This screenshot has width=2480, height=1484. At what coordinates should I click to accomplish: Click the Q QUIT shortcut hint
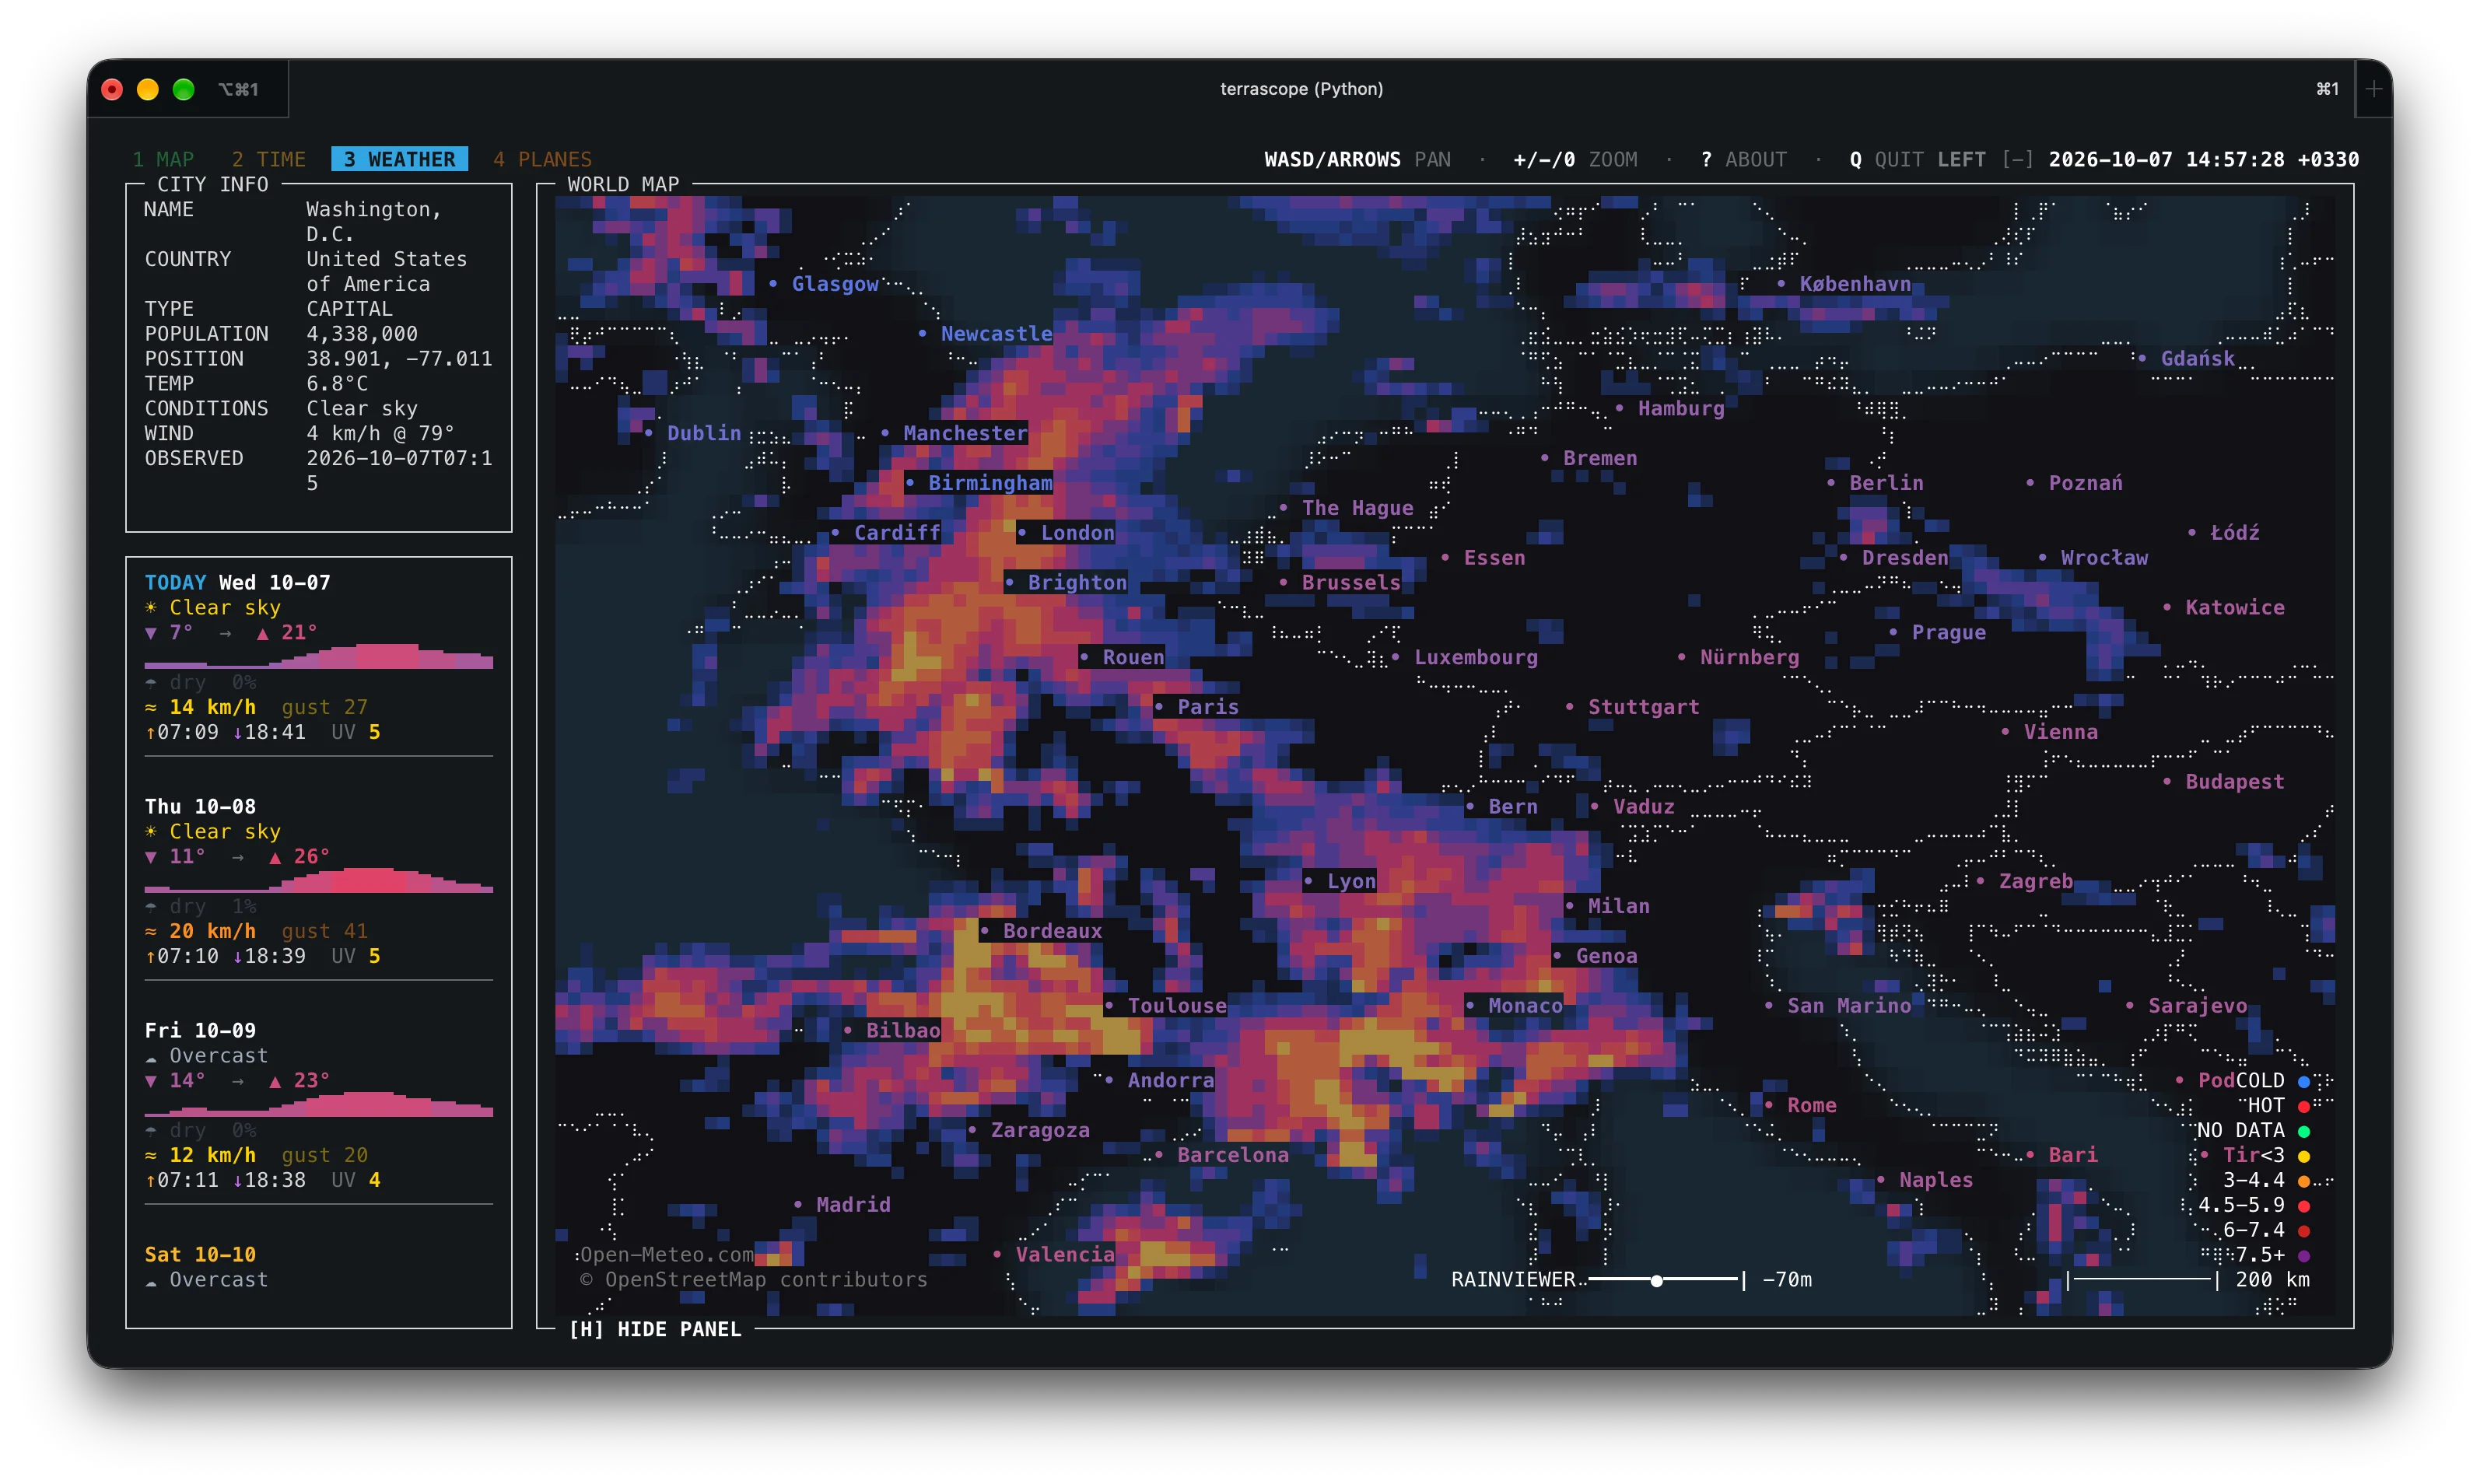1885,159
